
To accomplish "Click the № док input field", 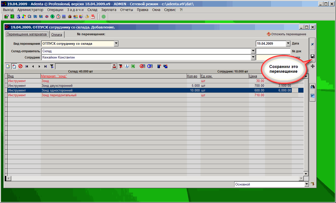I will (x=273, y=51).
